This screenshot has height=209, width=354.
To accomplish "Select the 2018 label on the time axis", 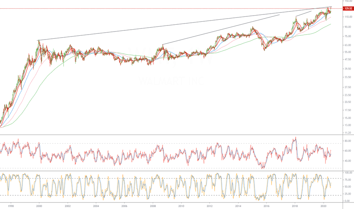I will (295, 206).
